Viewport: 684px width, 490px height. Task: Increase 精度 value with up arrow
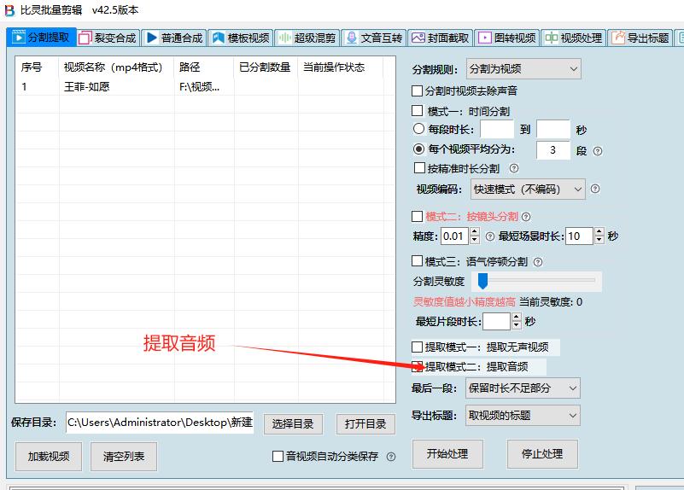475,232
